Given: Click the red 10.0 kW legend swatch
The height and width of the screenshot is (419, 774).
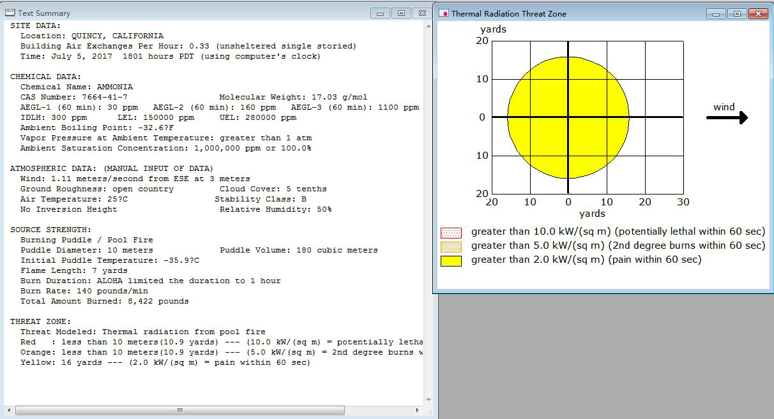Looking at the screenshot, I should [451, 232].
